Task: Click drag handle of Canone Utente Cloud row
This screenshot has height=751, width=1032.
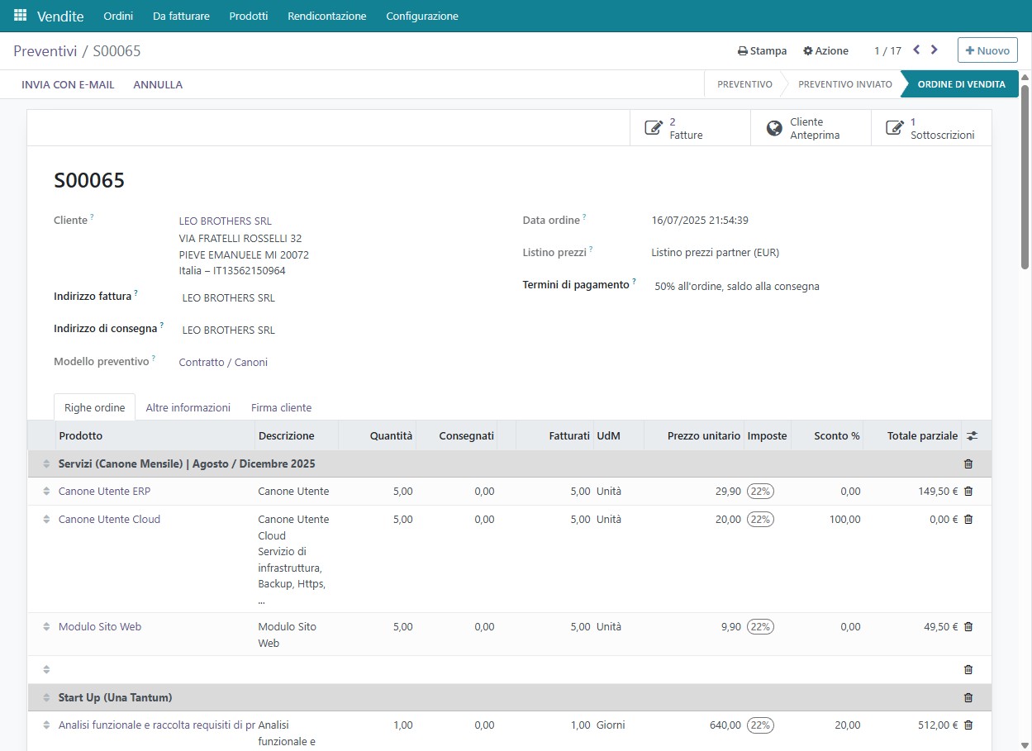Action: coord(46,520)
